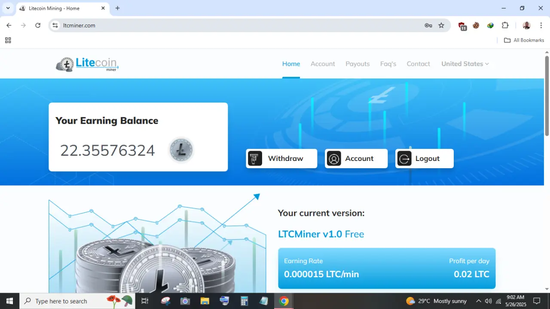Open Task View on the taskbar
550x309 pixels.
click(x=145, y=301)
